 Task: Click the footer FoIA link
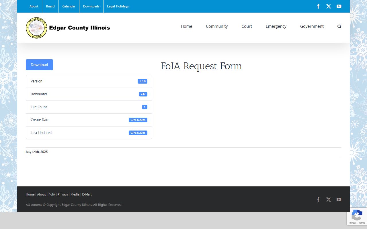click(x=52, y=194)
